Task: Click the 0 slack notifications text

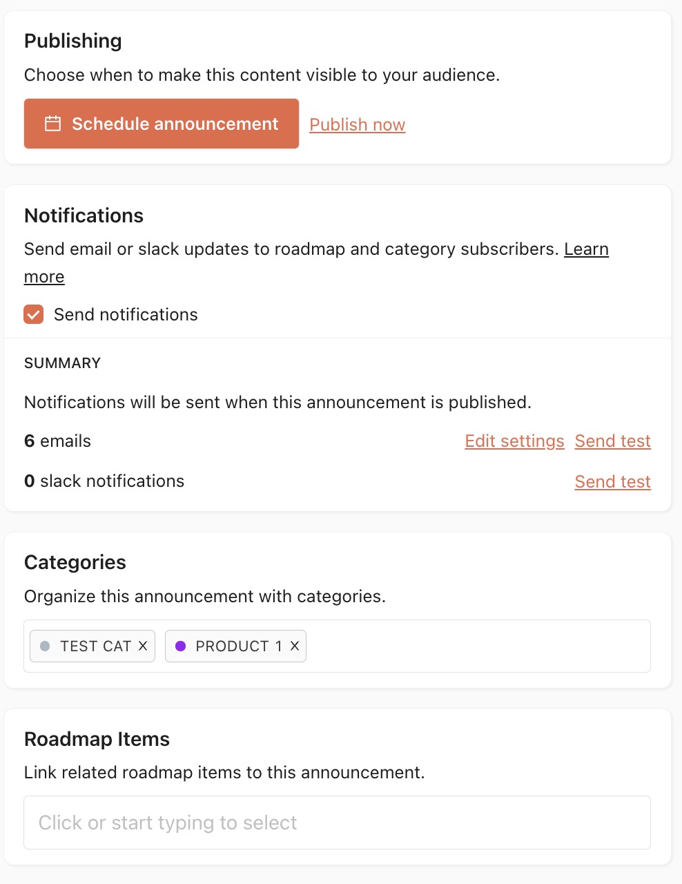Action: (104, 481)
